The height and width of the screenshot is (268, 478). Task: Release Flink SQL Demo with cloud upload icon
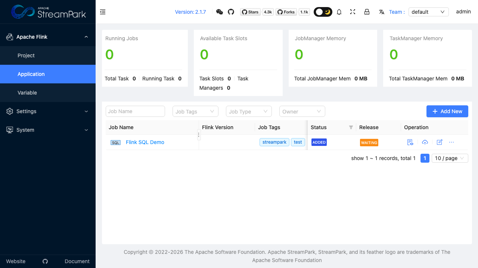tap(425, 142)
